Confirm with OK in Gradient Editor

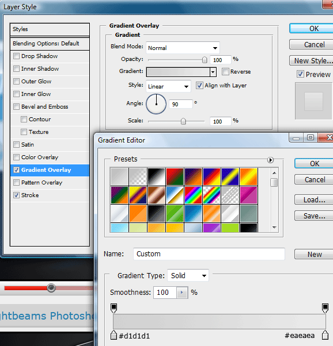click(314, 163)
